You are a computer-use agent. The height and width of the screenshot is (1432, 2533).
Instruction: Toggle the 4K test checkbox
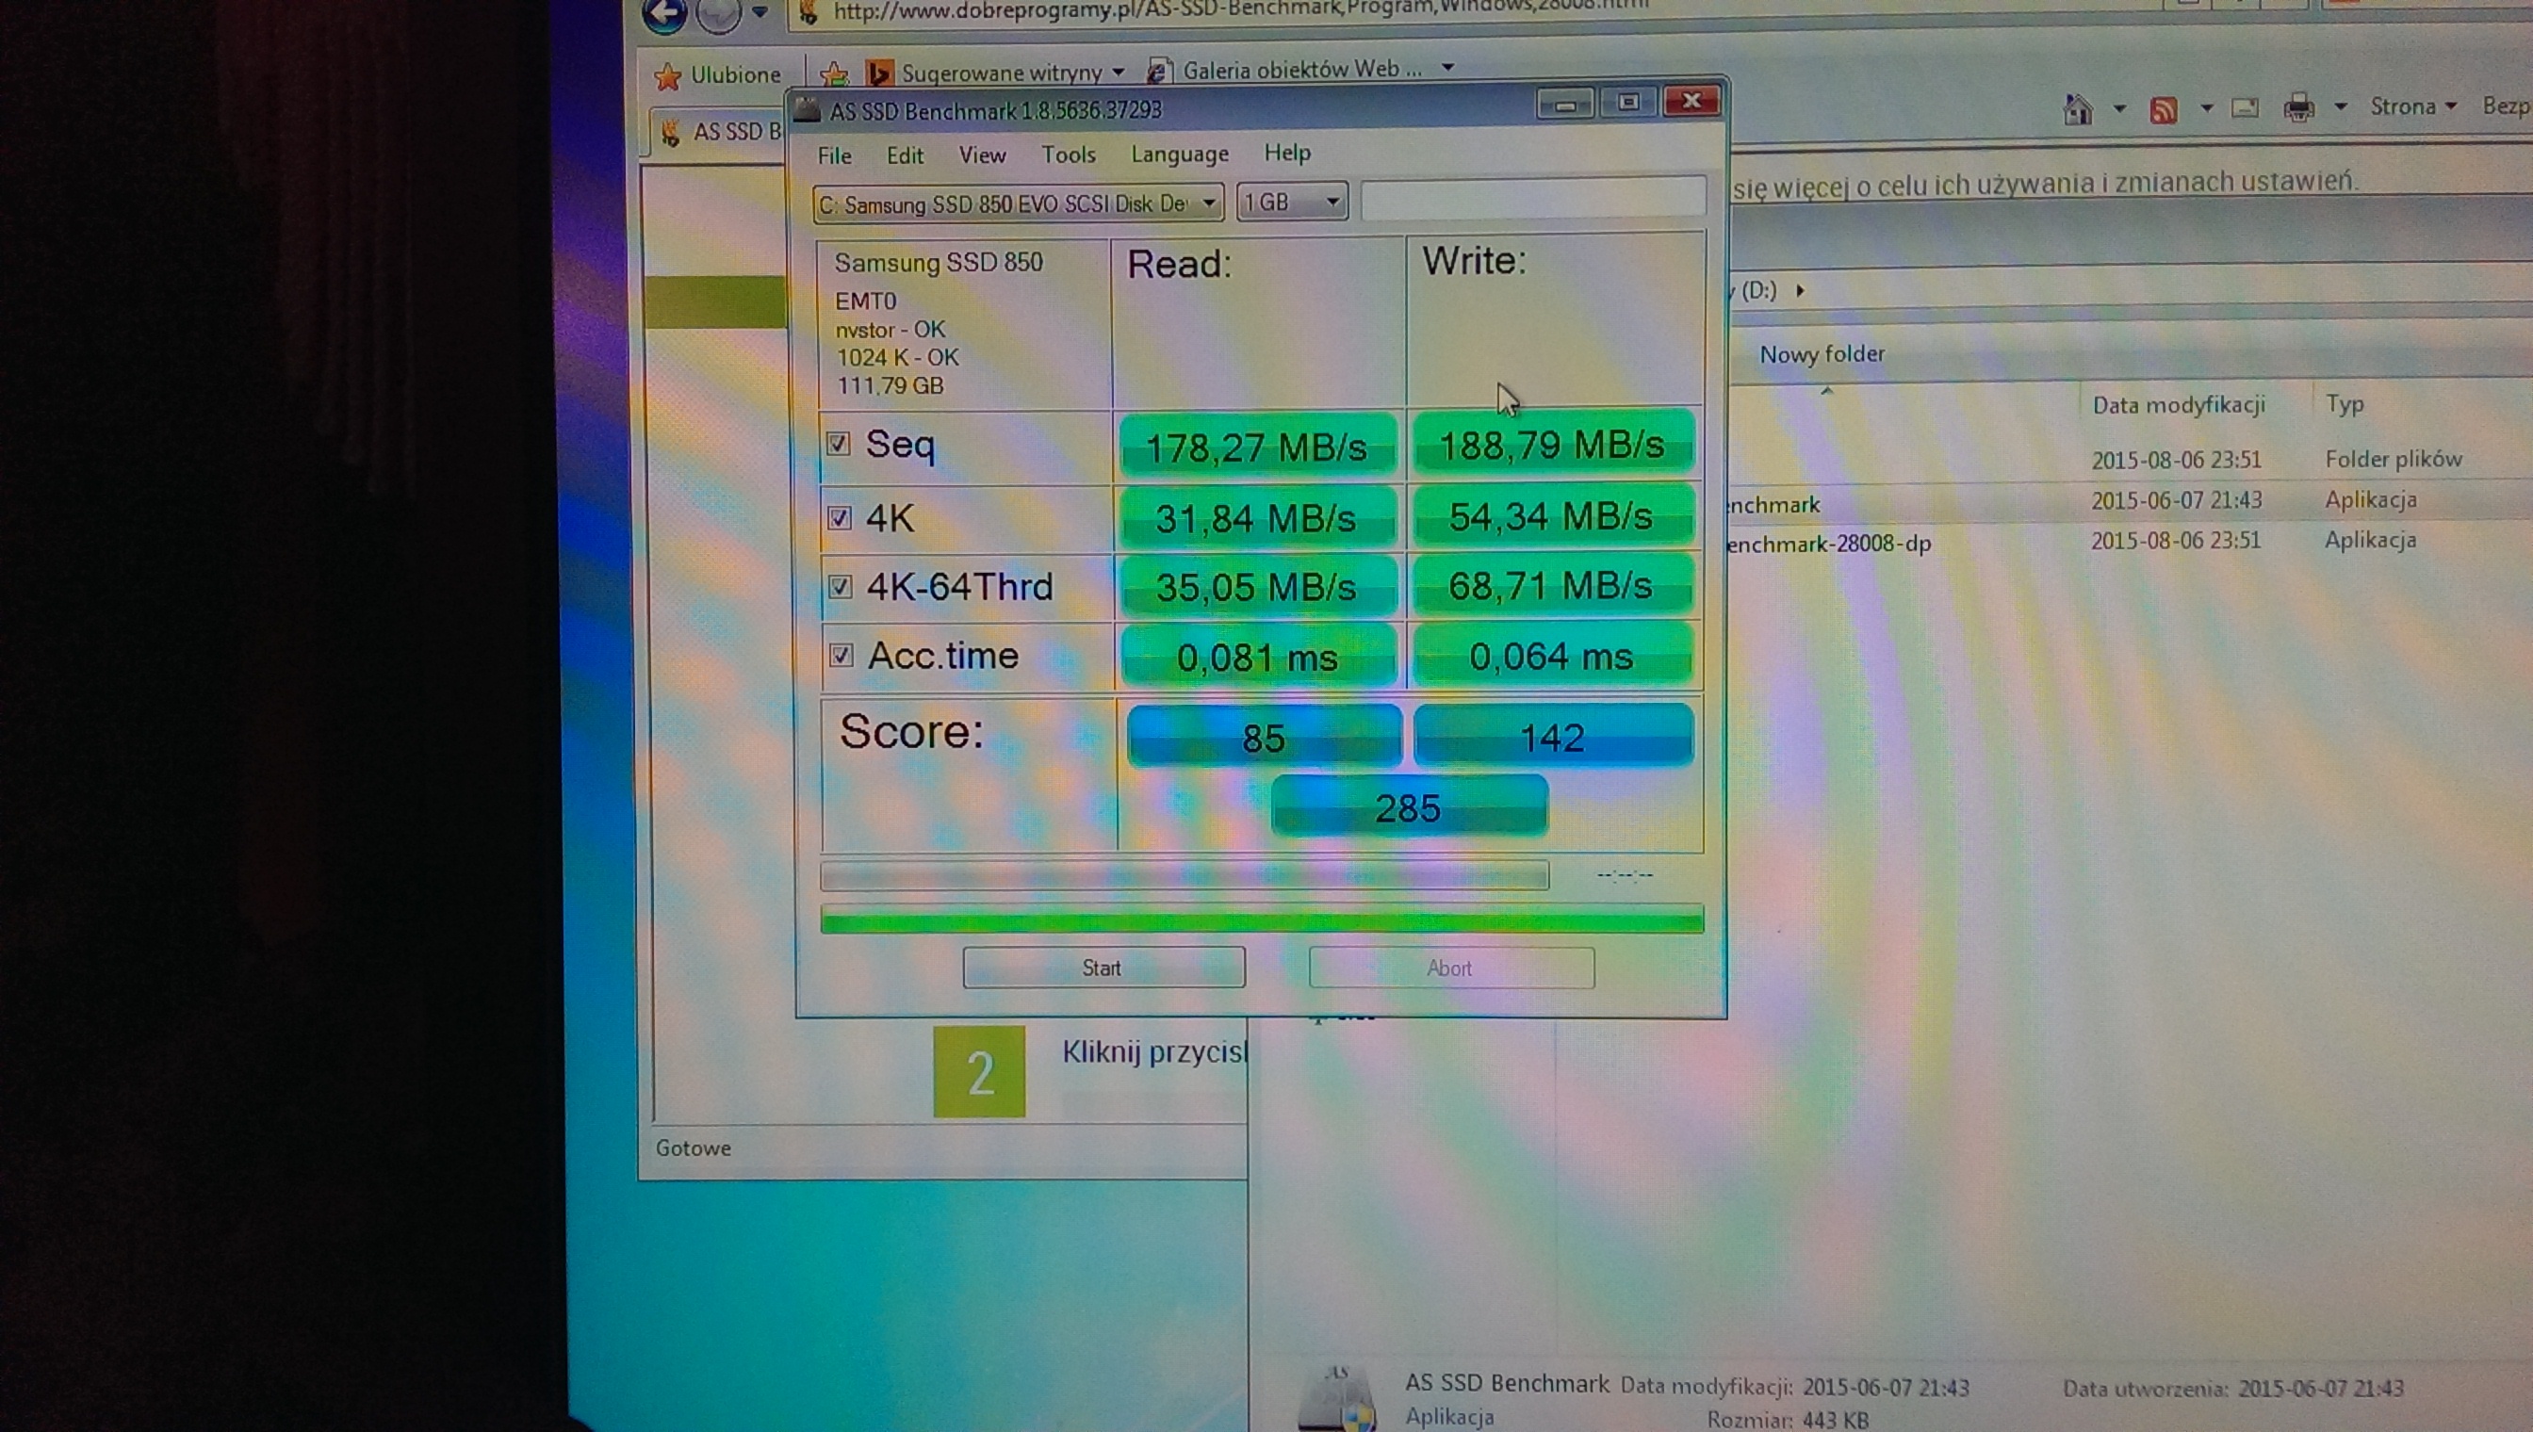tap(839, 518)
